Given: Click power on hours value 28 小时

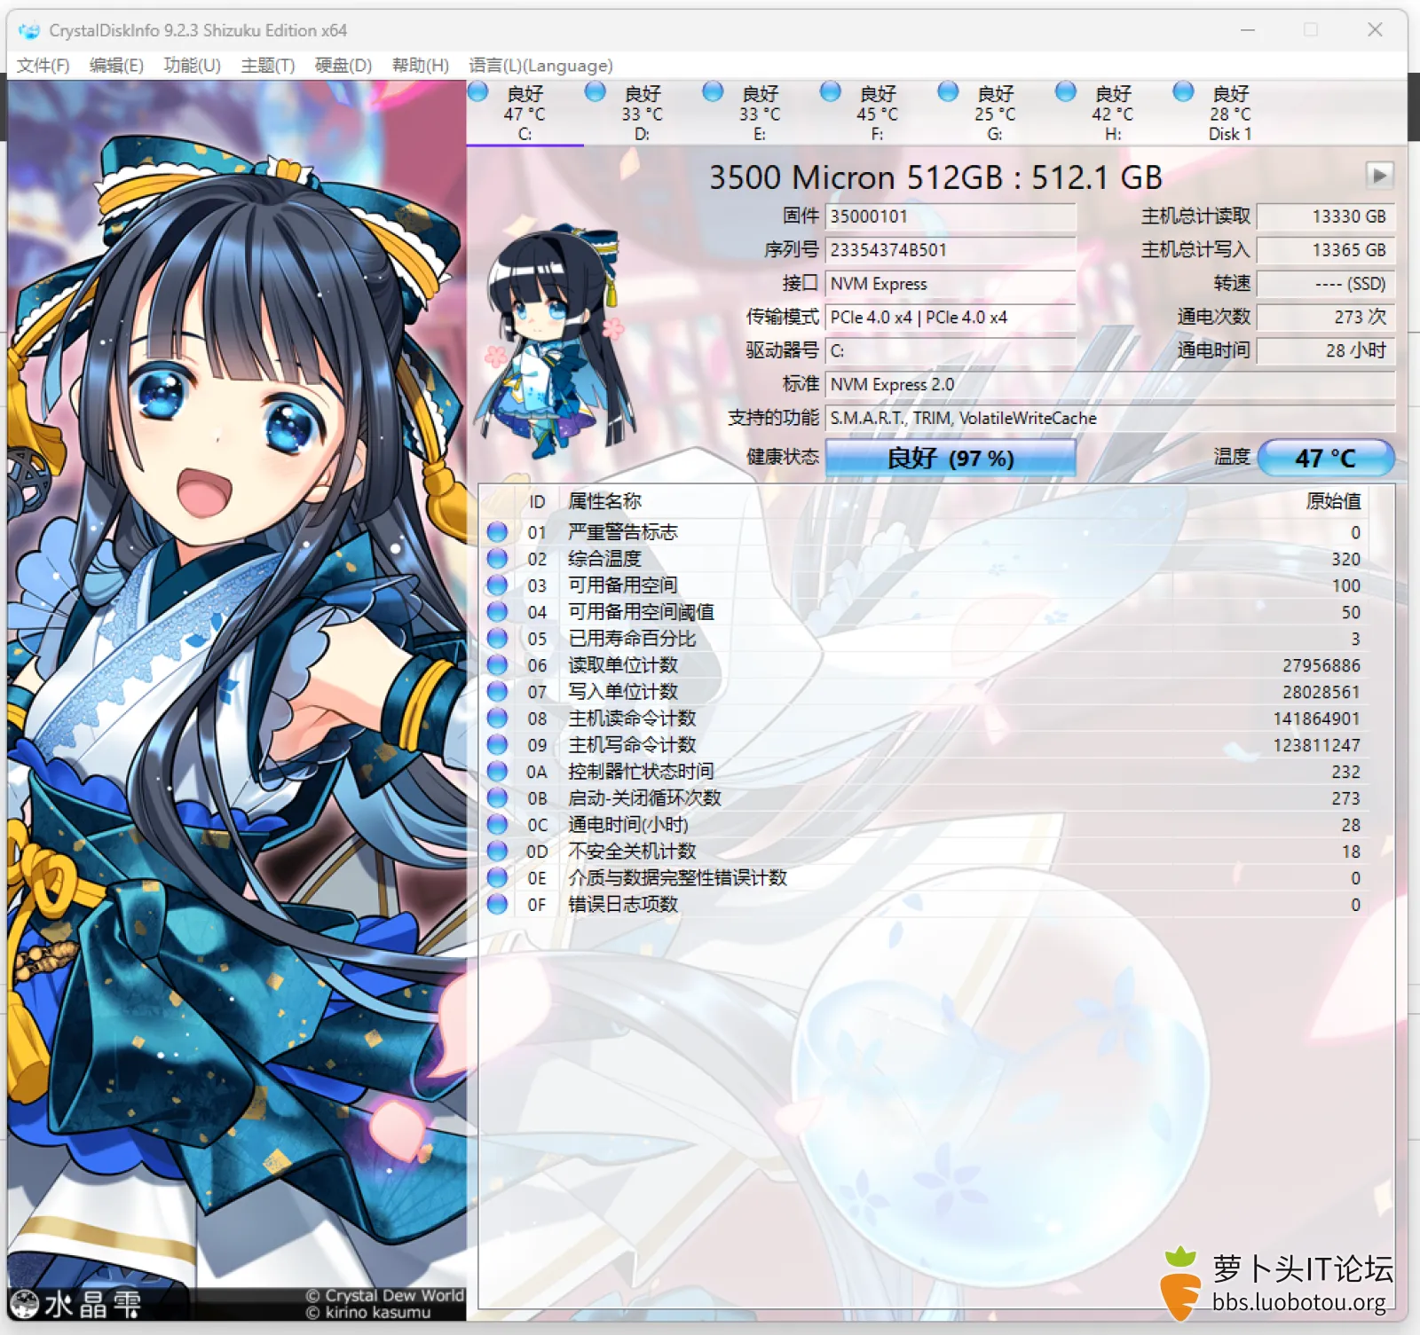Looking at the screenshot, I should [x=1326, y=351].
